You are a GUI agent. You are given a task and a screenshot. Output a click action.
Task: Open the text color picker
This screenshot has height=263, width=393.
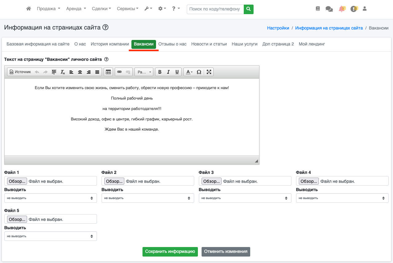[189, 72]
